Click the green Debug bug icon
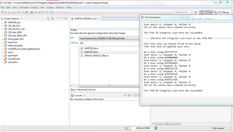 click(x=32, y=12)
